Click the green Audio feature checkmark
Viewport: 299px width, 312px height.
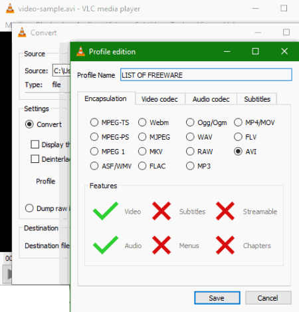106,245
